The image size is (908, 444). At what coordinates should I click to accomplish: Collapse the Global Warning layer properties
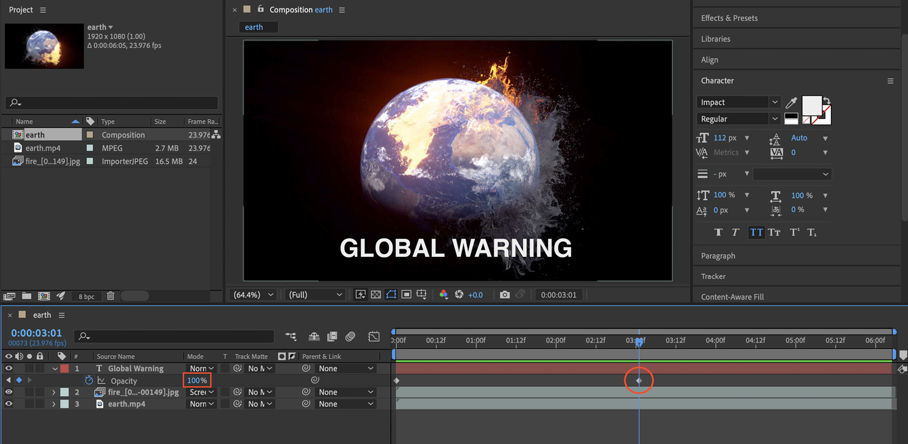pyautogui.click(x=55, y=368)
